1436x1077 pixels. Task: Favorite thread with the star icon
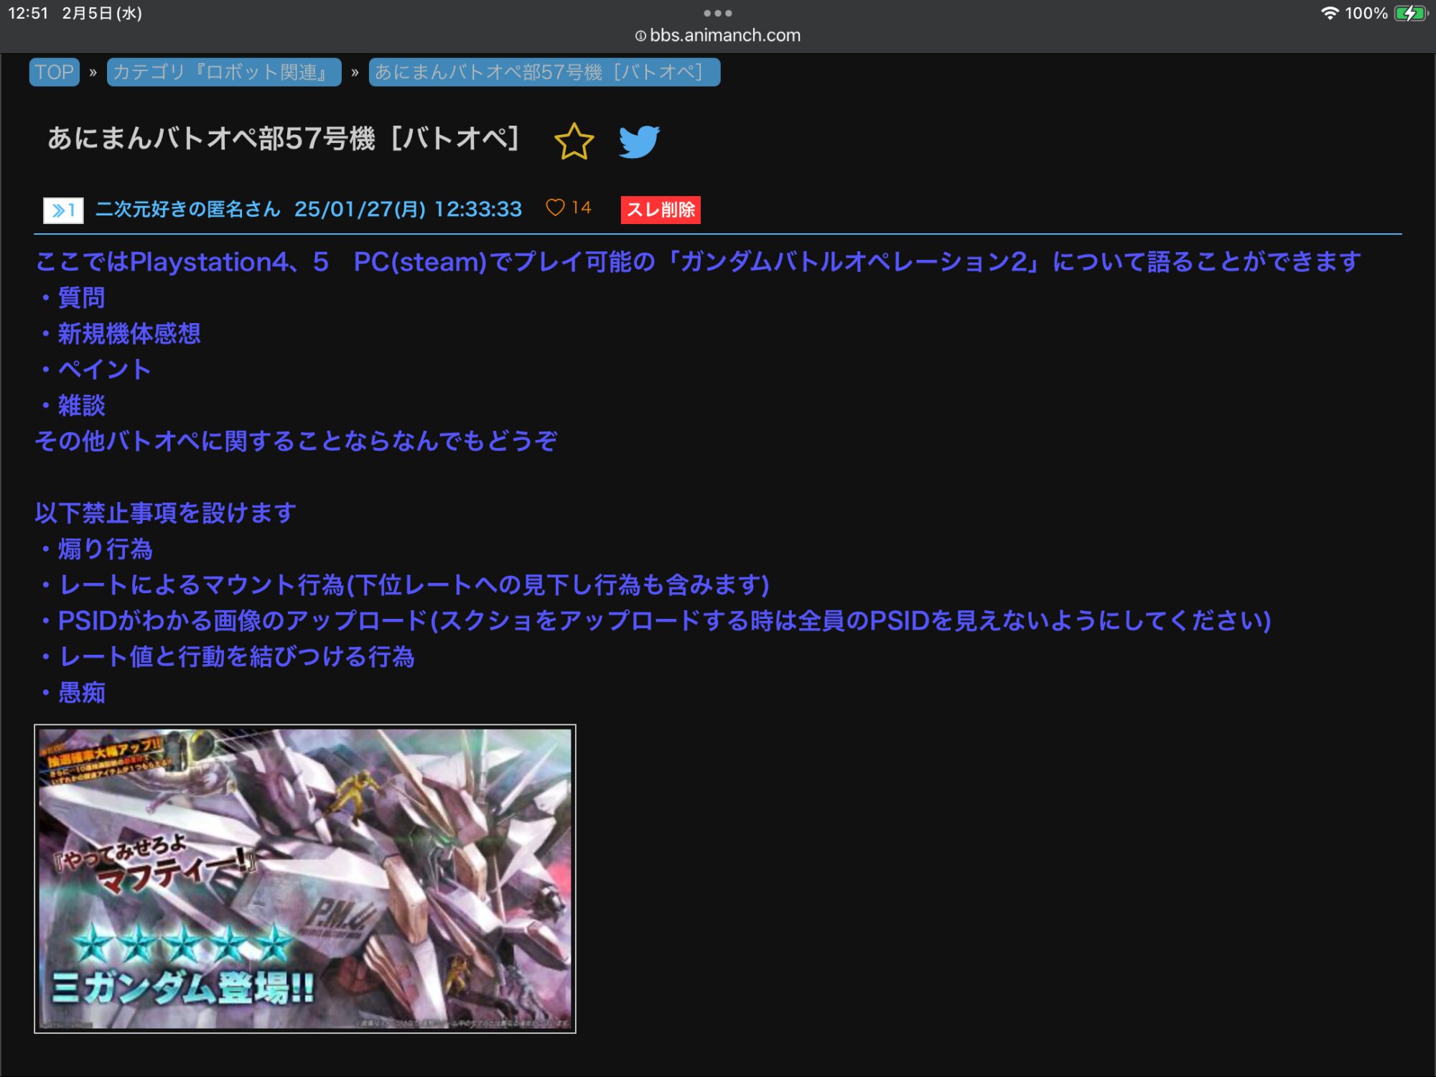coord(574,141)
